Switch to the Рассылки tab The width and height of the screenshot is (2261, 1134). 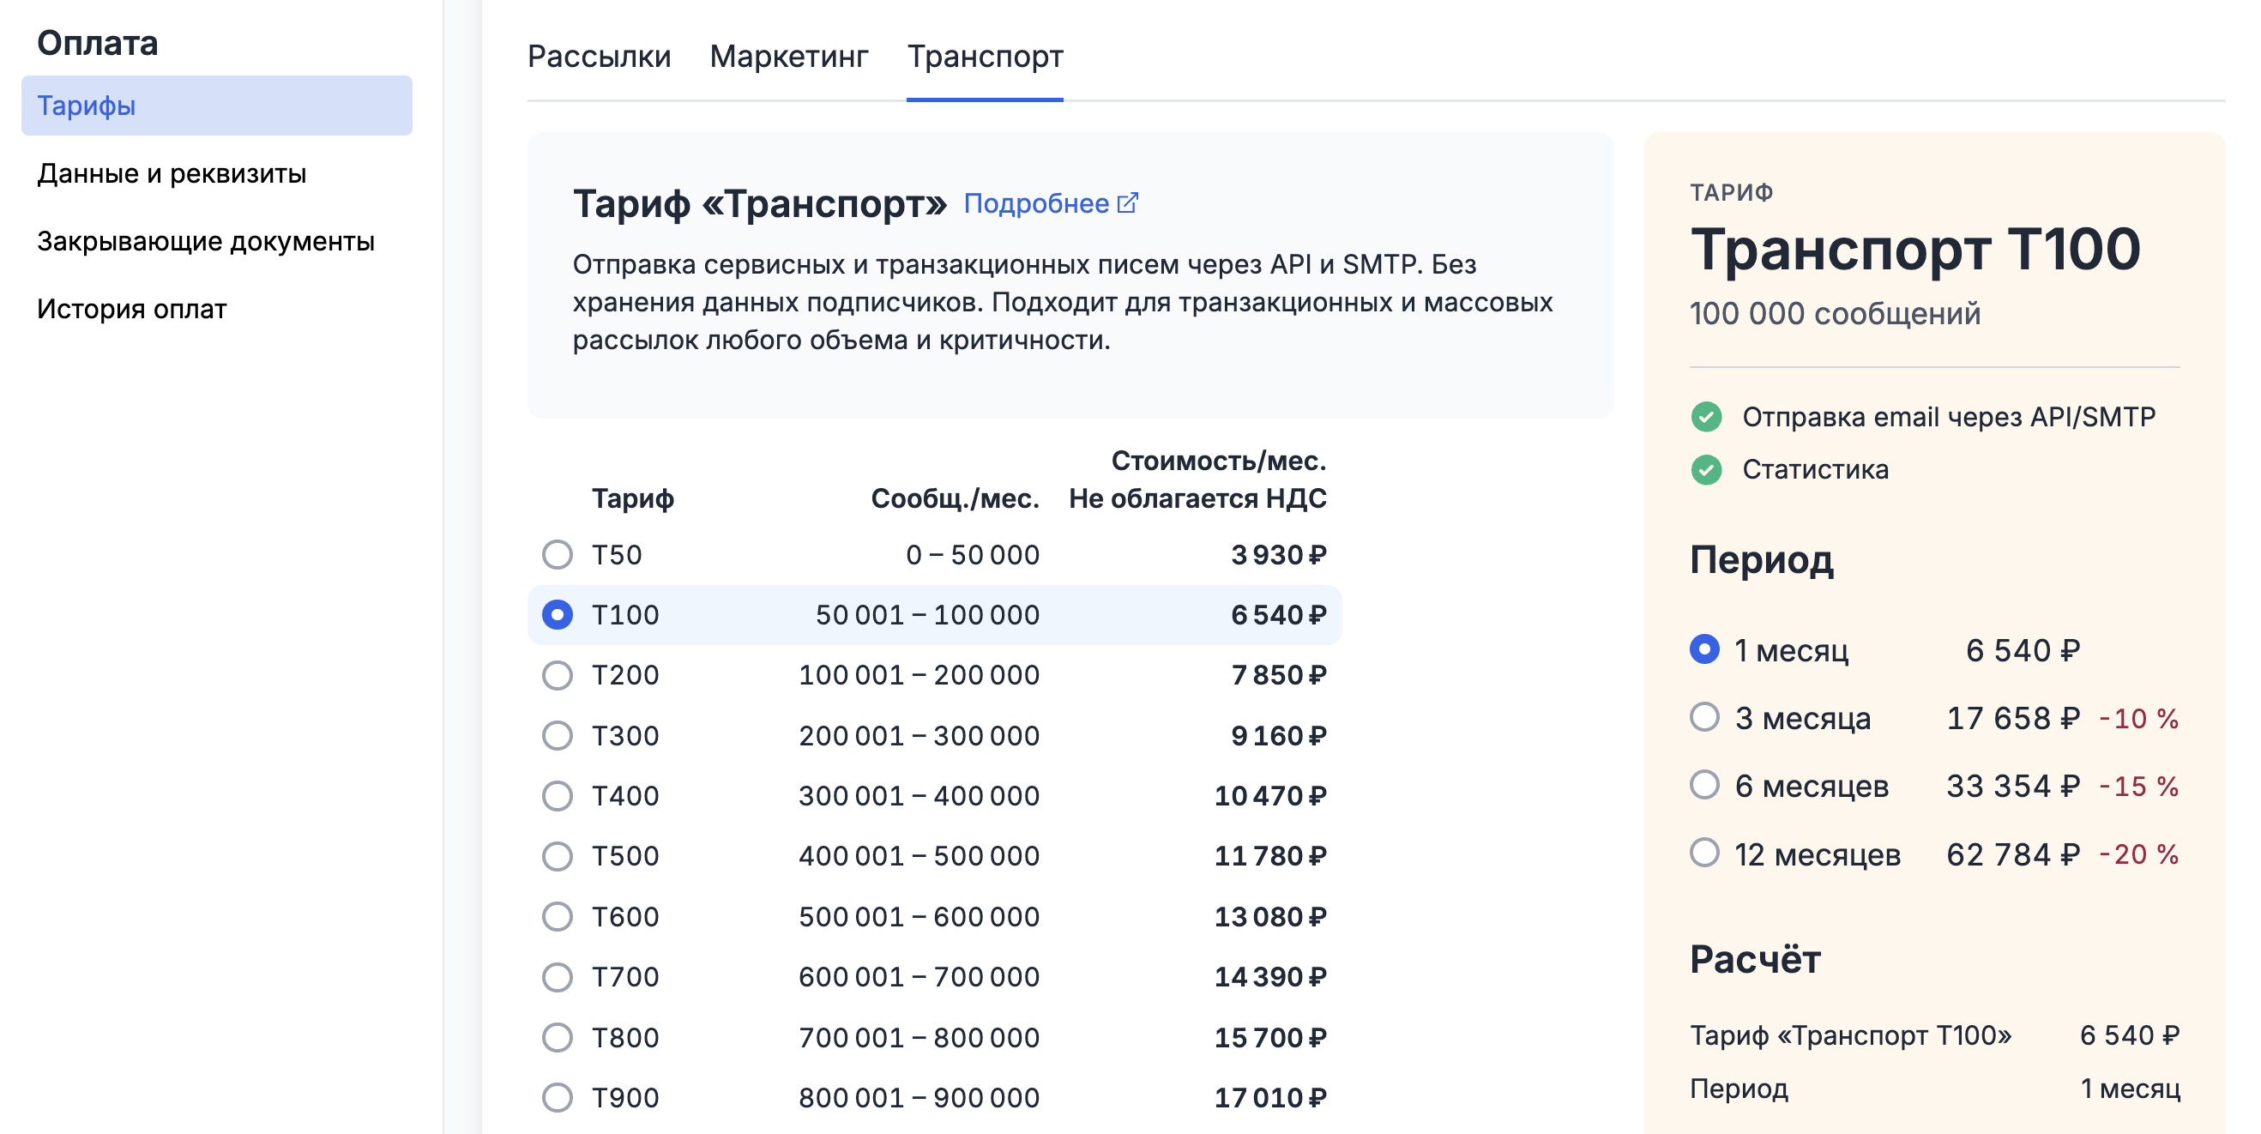point(599,55)
